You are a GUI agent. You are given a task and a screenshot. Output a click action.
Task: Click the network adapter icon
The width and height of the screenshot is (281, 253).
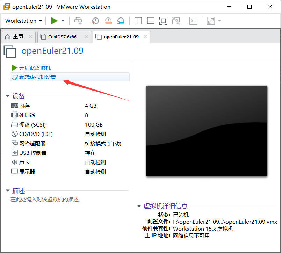pyautogui.click(x=15, y=143)
